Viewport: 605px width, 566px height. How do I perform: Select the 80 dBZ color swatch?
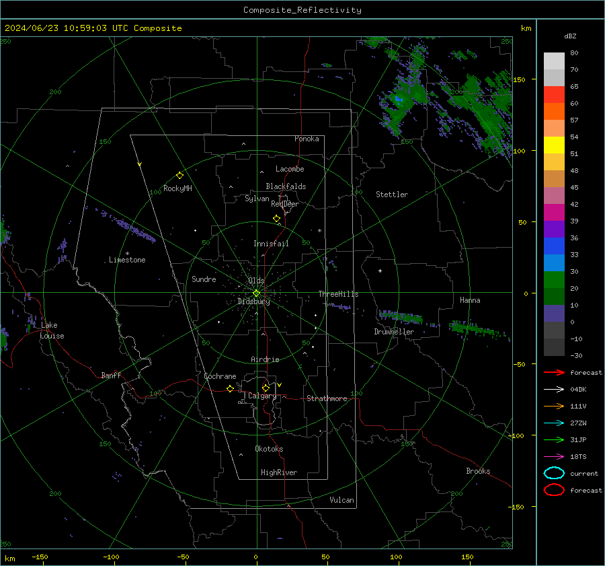coord(554,61)
